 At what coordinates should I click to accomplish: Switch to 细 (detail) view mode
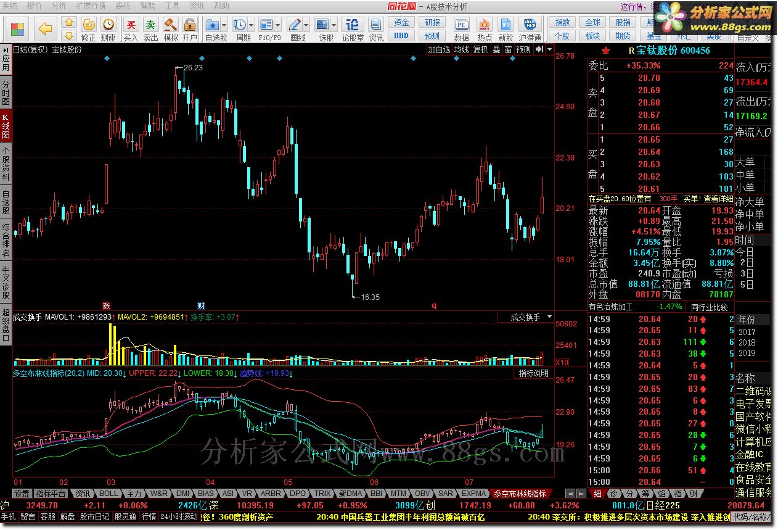tap(598, 494)
